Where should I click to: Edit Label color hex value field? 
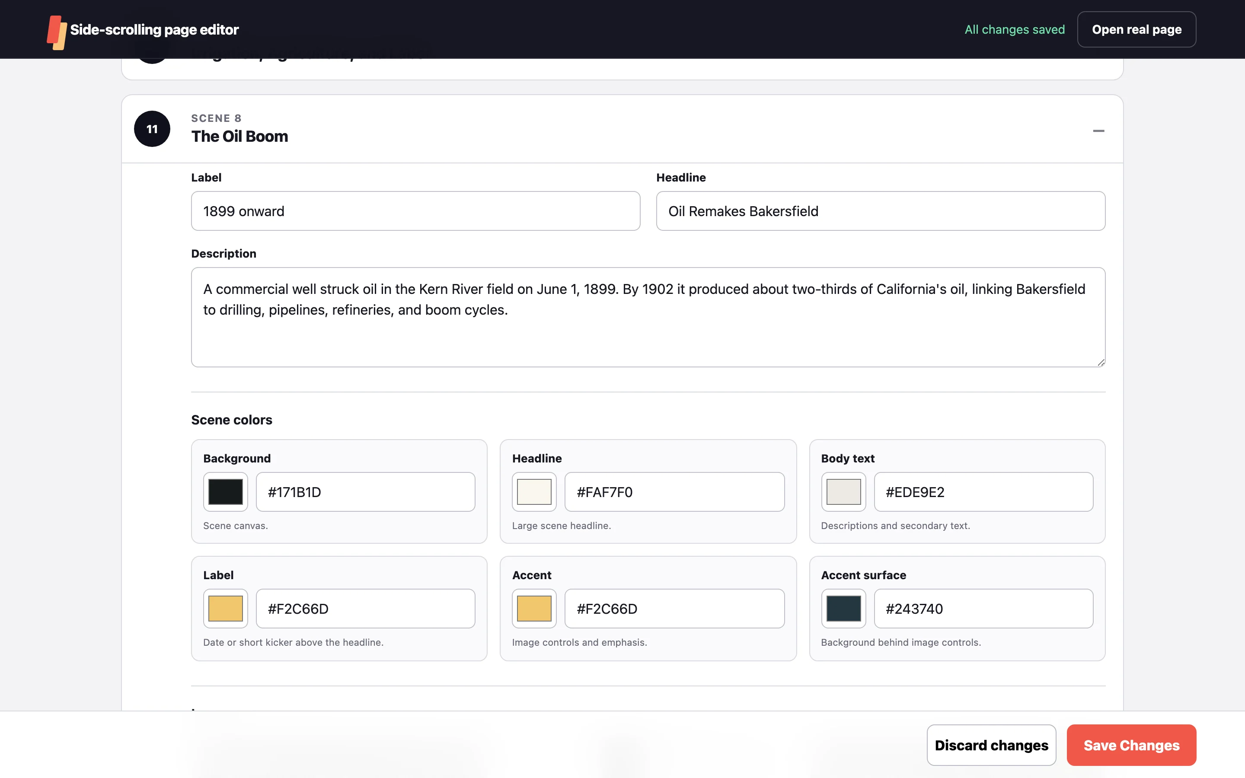point(366,609)
